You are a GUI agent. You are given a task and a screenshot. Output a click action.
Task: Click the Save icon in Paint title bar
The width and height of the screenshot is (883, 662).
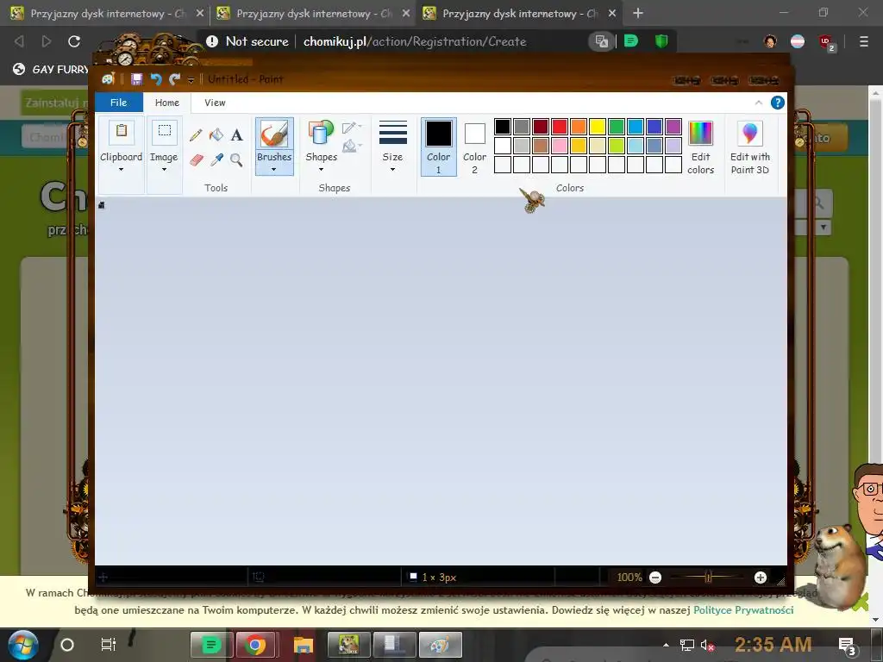point(137,79)
